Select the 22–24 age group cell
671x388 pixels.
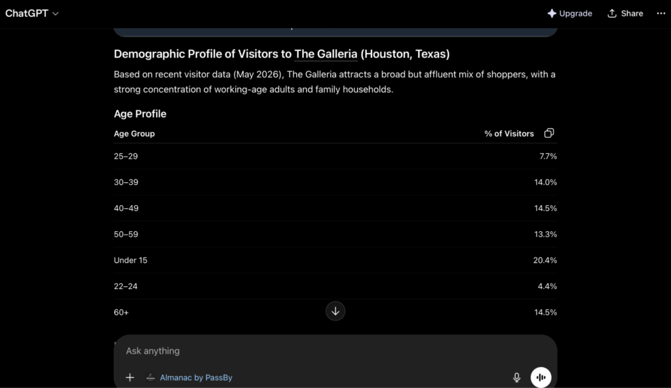(x=126, y=286)
